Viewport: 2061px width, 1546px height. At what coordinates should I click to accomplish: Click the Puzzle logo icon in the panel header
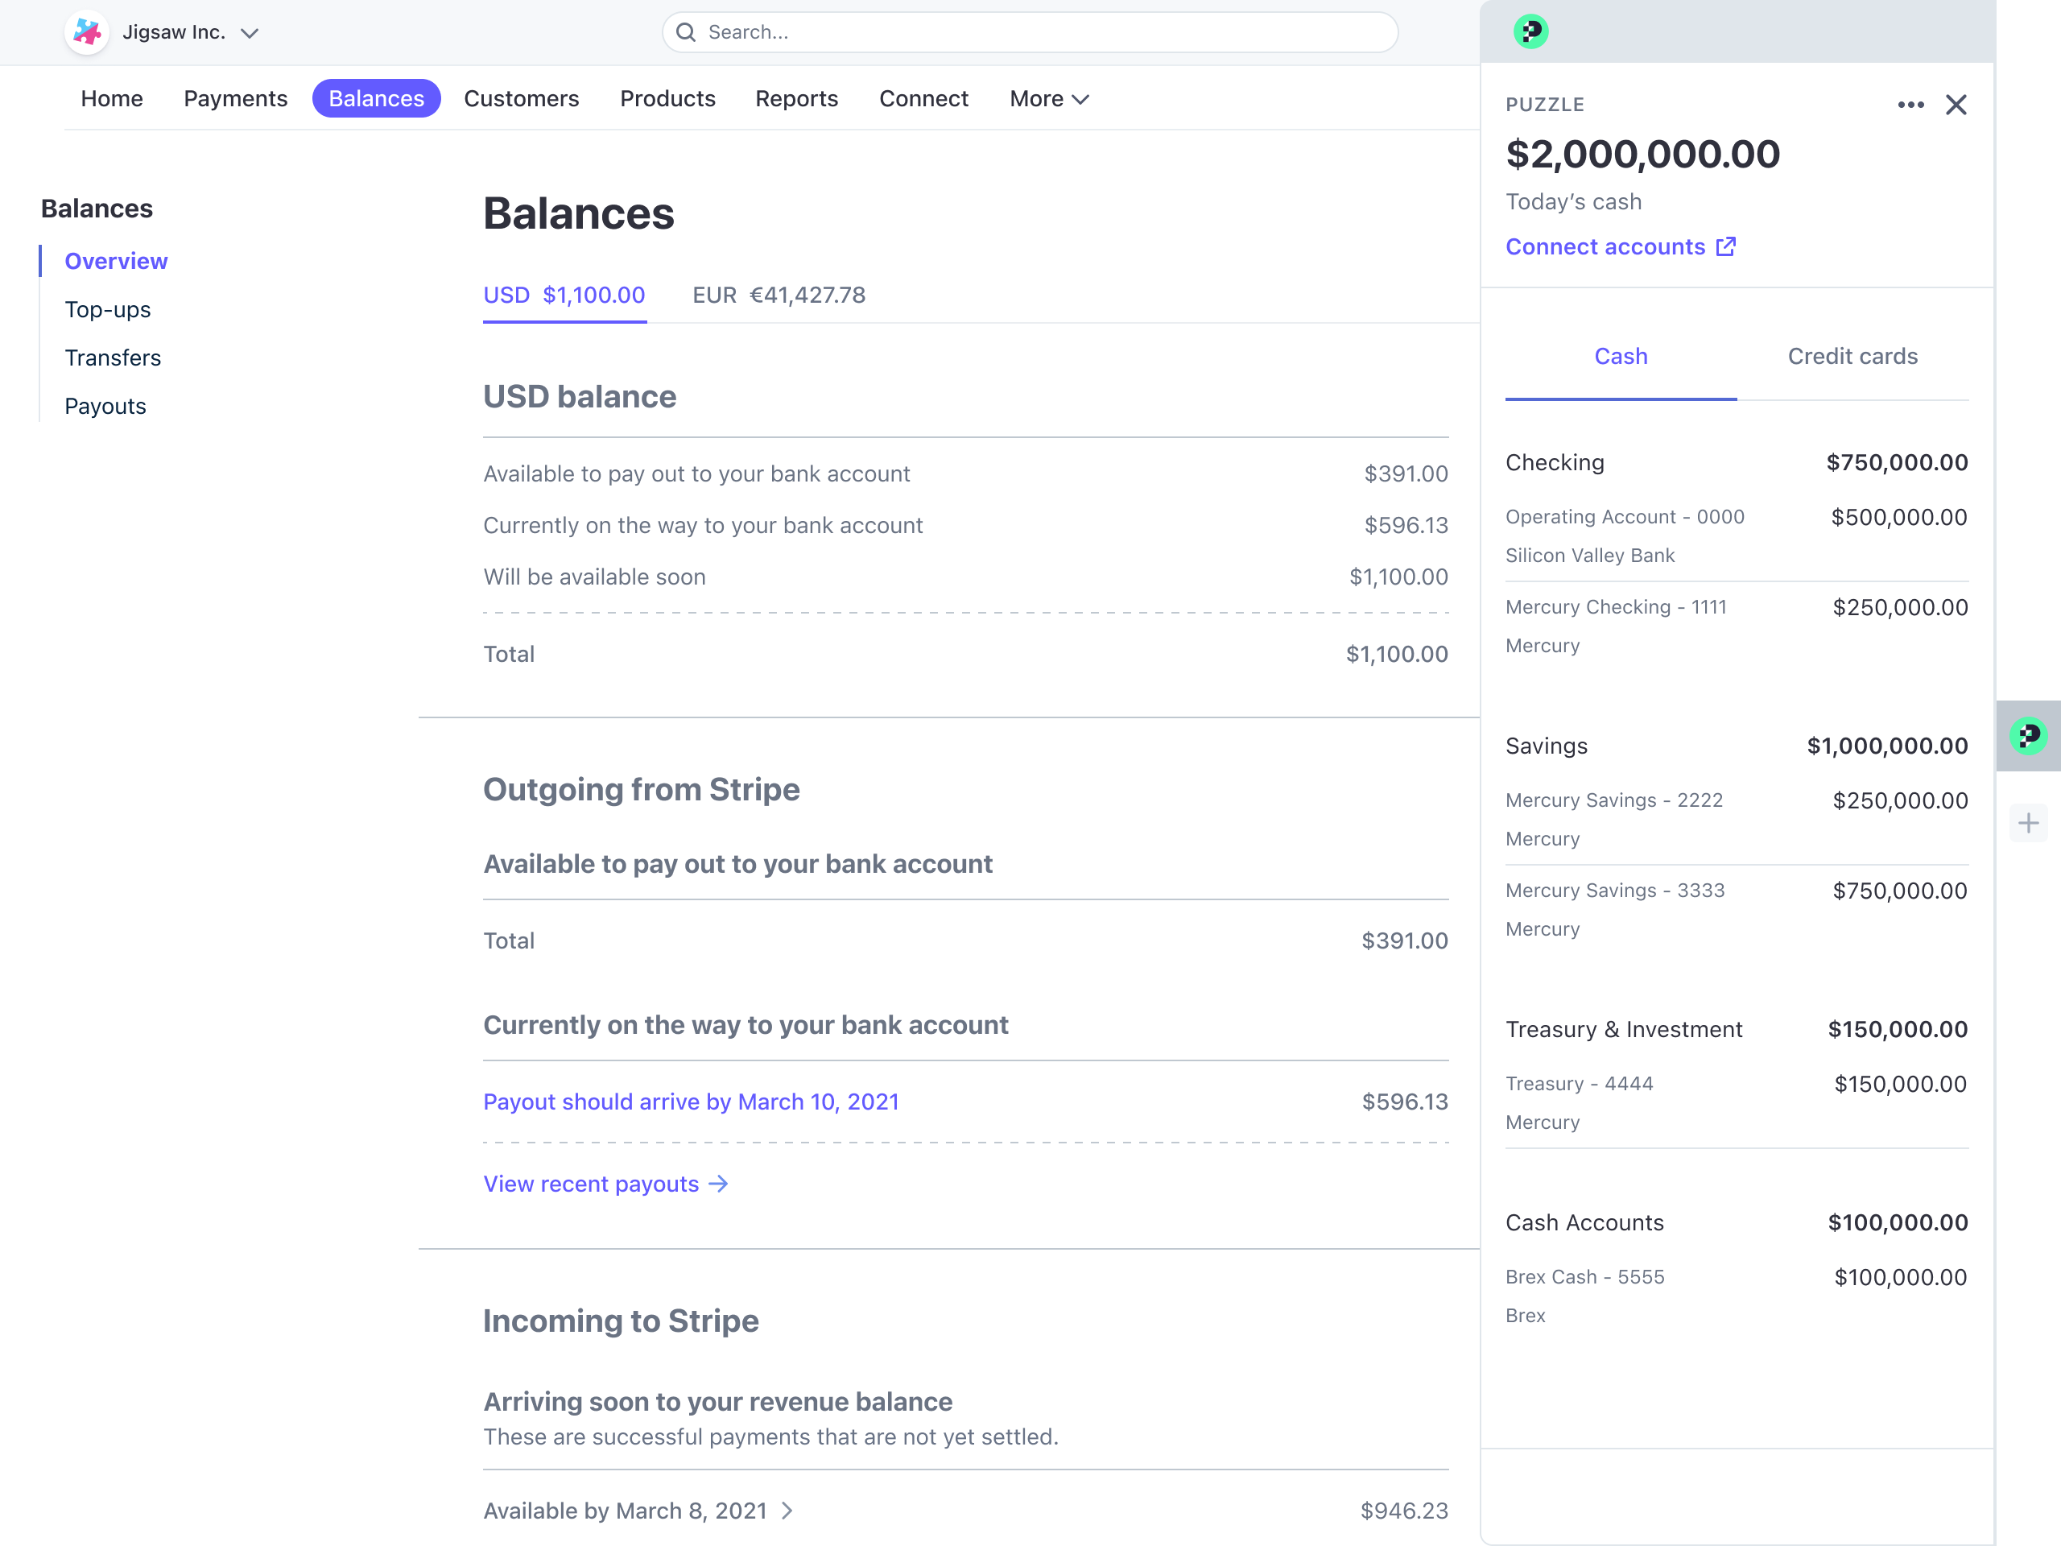1530,31
